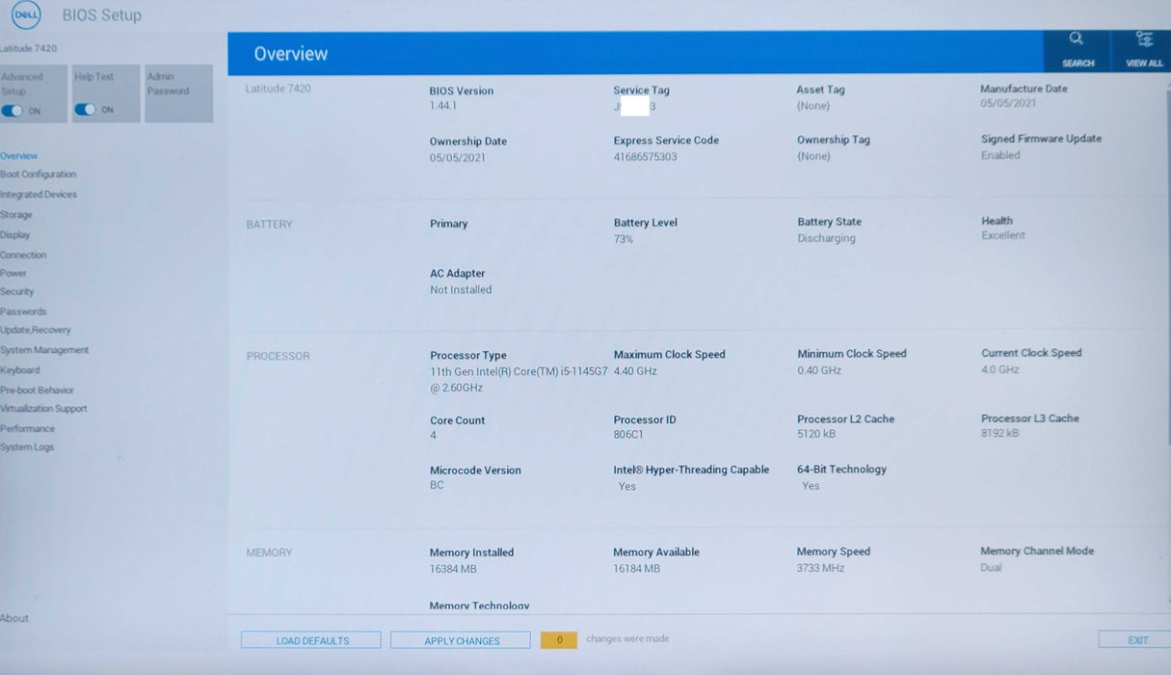
Task: Toggle the Help Text switch
Action: [x=86, y=110]
